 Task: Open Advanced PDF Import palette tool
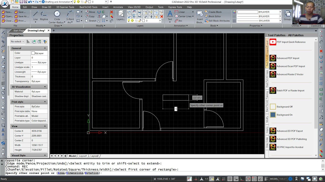(284, 58)
